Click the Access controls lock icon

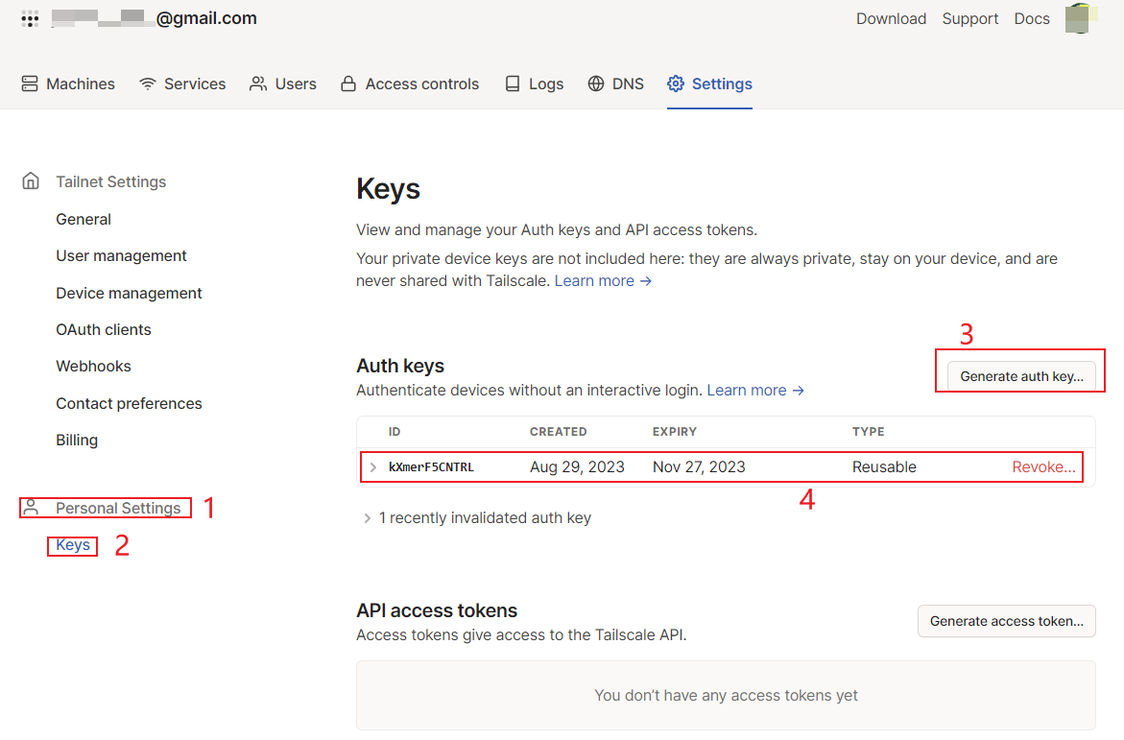(348, 84)
